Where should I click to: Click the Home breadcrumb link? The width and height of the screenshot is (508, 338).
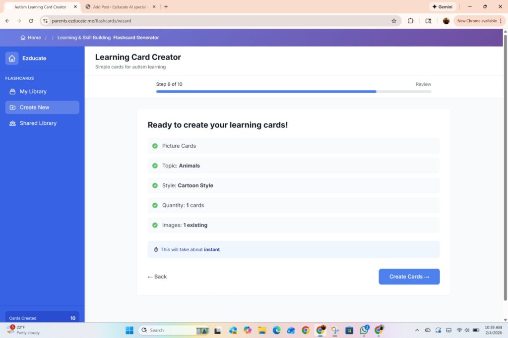click(31, 38)
